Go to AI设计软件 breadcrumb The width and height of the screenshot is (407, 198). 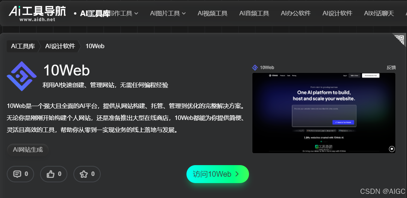coord(60,46)
